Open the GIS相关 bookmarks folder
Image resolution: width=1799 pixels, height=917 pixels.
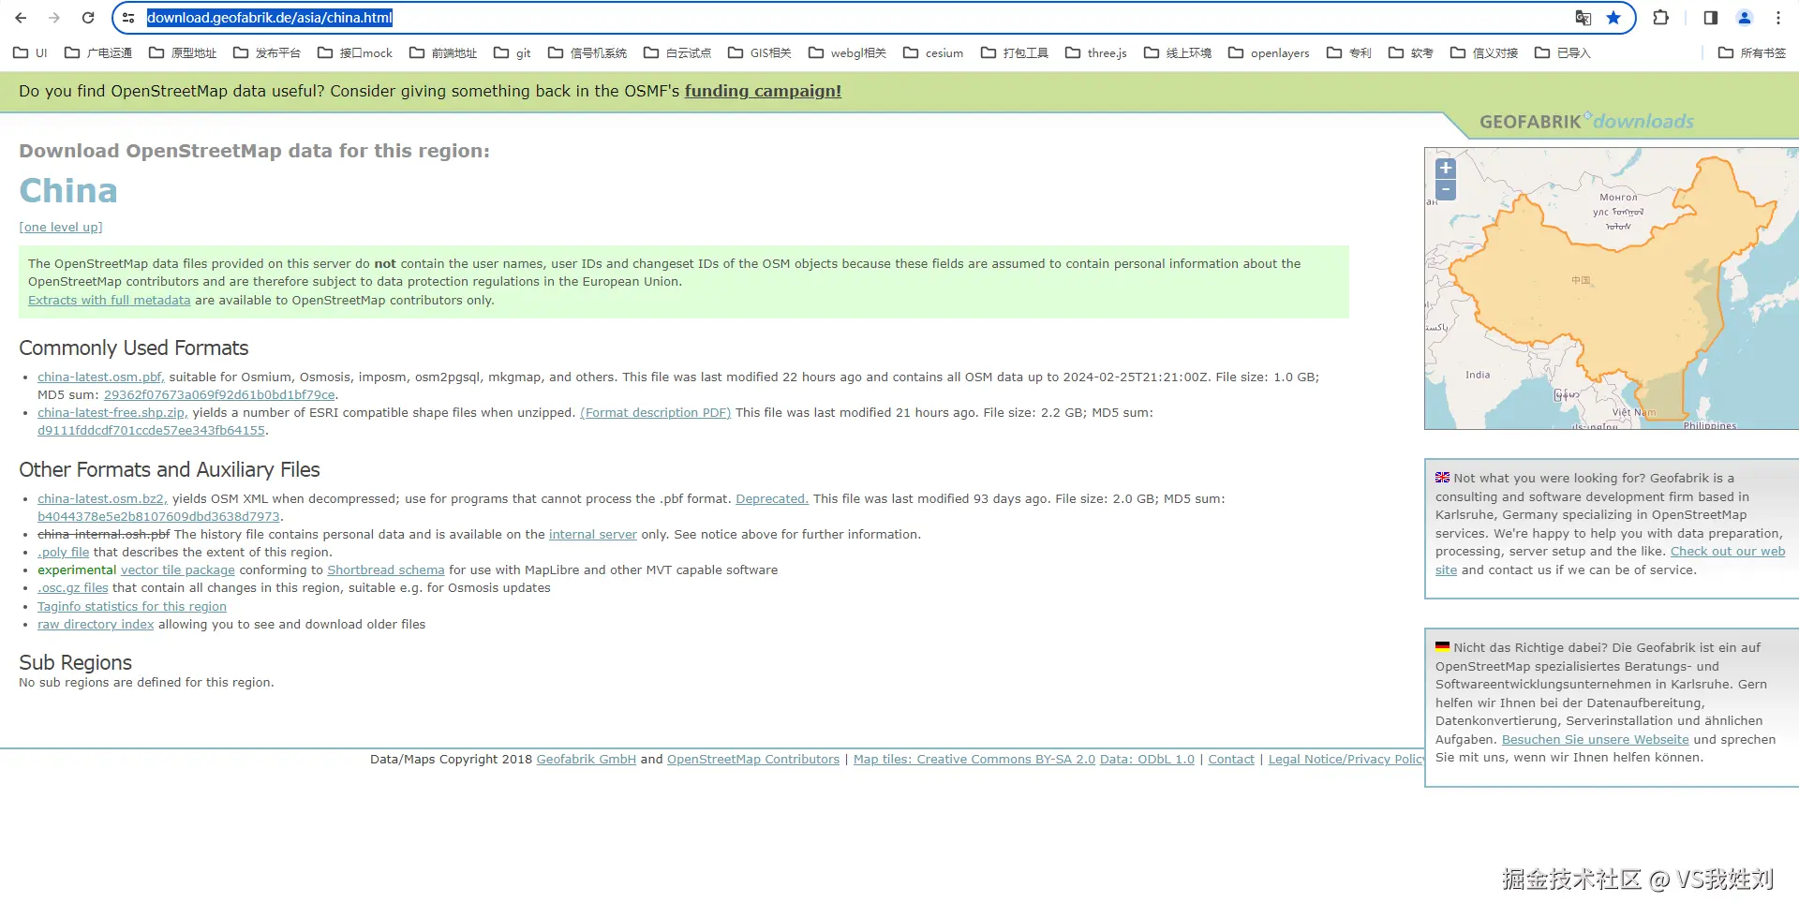tap(760, 53)
